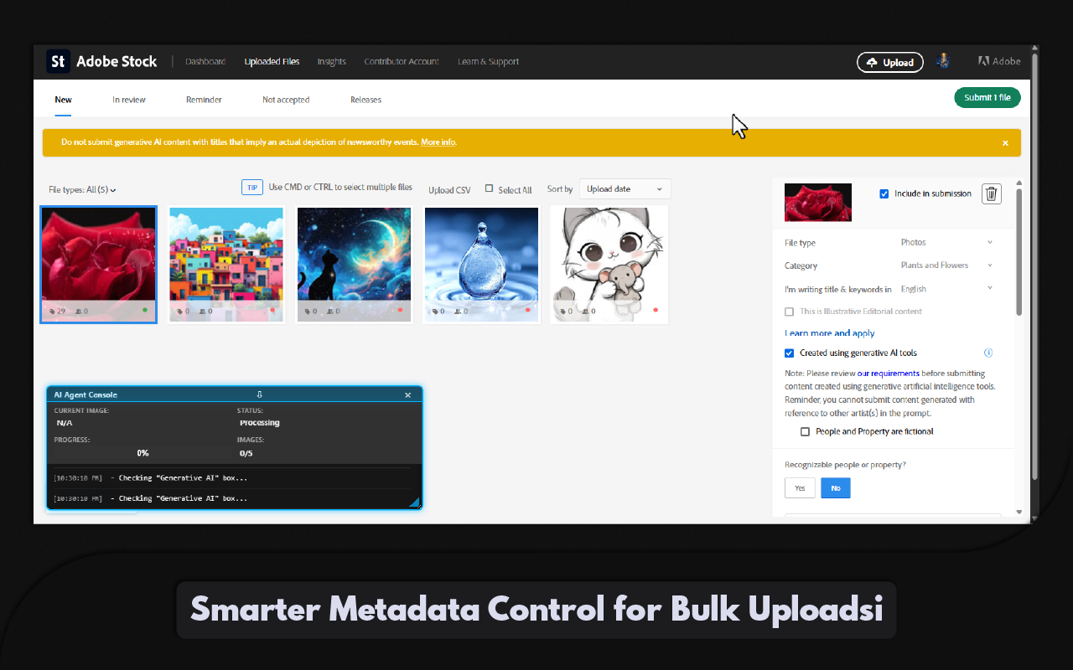Image resolution: width=1073 pixels, height=670 pixels.
Task: Open the keywords language English dropdown
Action: (x=947, y=289)
